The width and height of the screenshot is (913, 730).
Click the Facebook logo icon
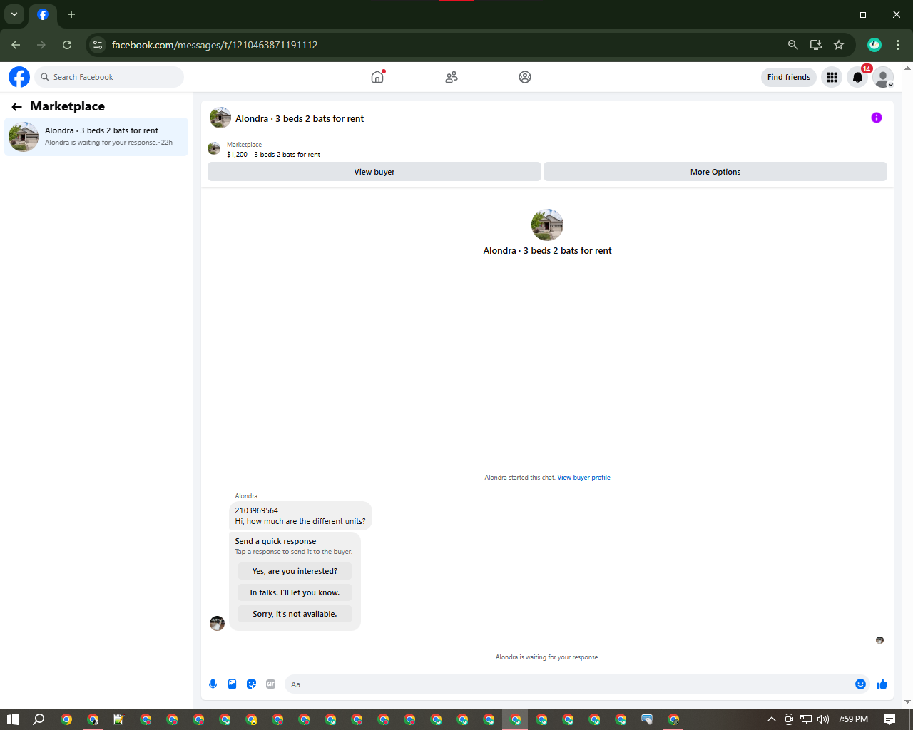(19, 77)
